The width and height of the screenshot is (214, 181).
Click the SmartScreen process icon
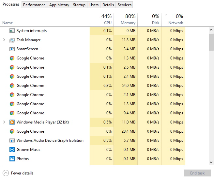(x=12, y=49)
